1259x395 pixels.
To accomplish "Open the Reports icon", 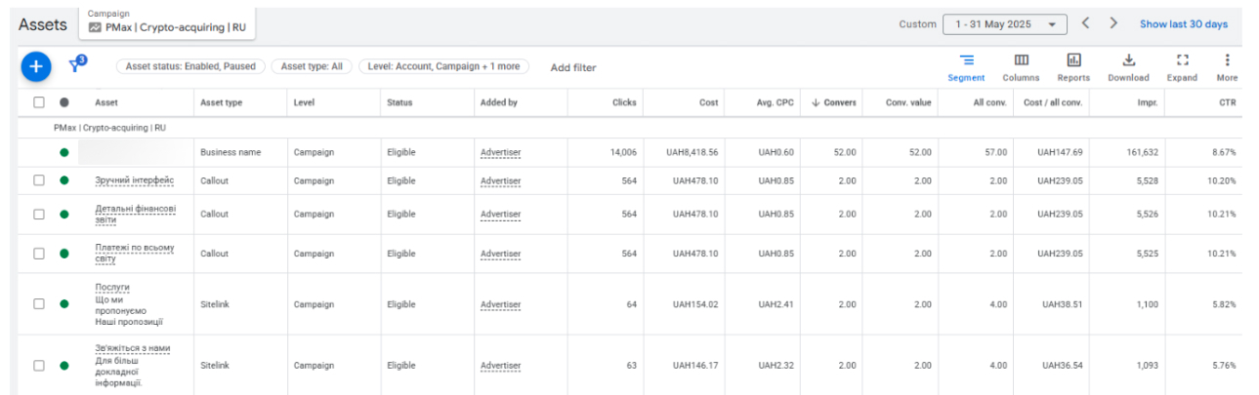I will (x=1073, y=61).
